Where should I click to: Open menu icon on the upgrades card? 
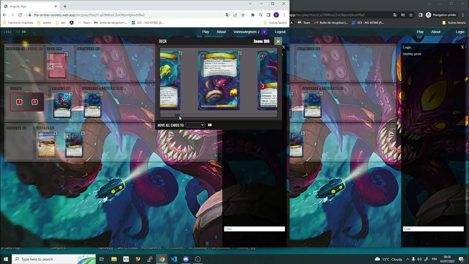[101, 94]
